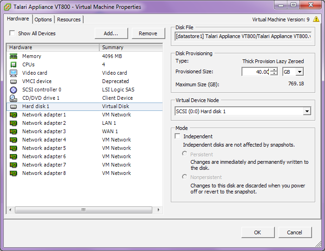
Task: Click the LSI Logic SAS summary value
Action: coord(118,90)
